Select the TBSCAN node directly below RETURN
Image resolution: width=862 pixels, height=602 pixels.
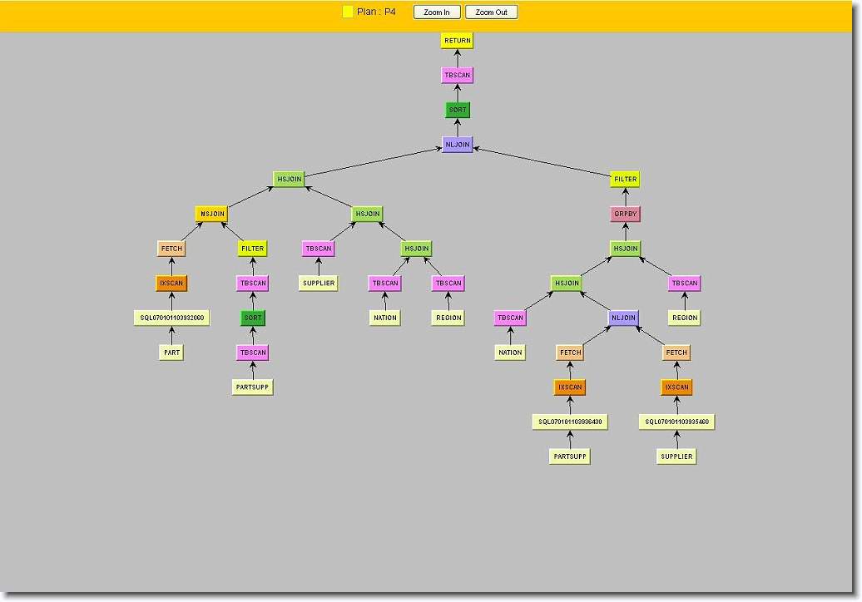(x=457, y=76)
